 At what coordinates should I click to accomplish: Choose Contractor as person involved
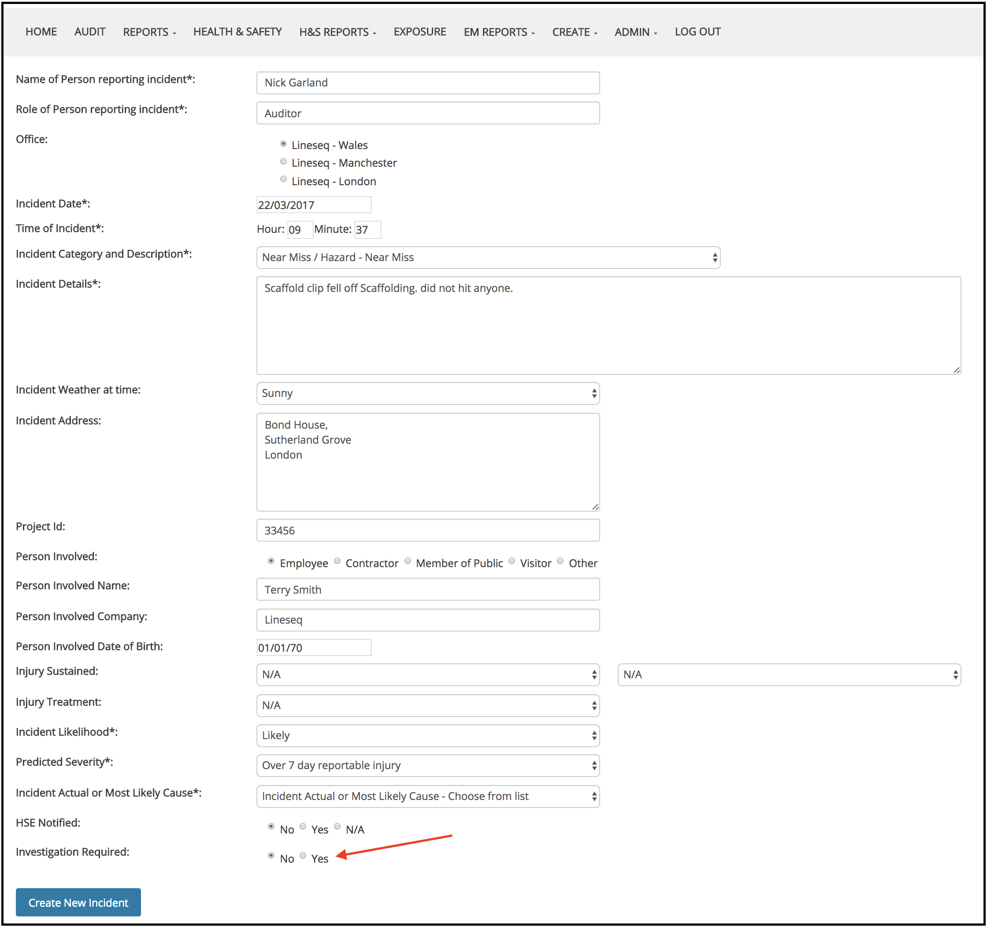coord(337,561)
